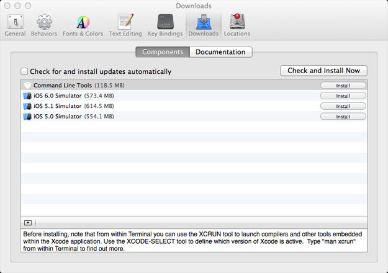
Task: Install the iOS 6.0 Simulator
Action: click(343, 96)
